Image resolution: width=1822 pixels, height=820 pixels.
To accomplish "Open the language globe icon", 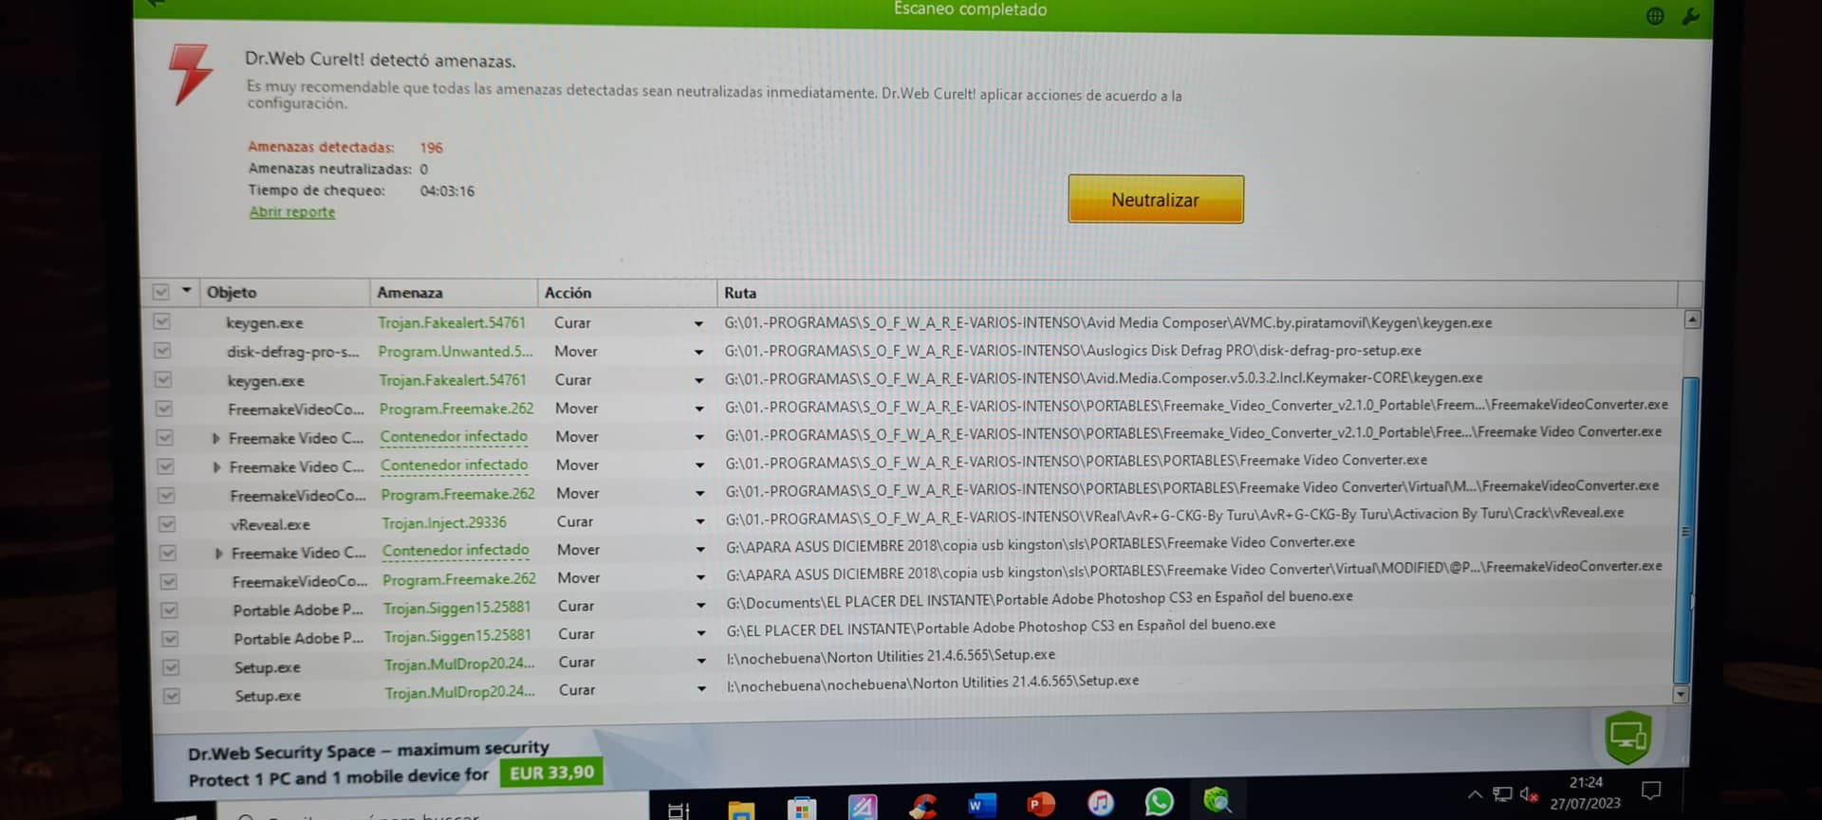I will click(1655, 16).
